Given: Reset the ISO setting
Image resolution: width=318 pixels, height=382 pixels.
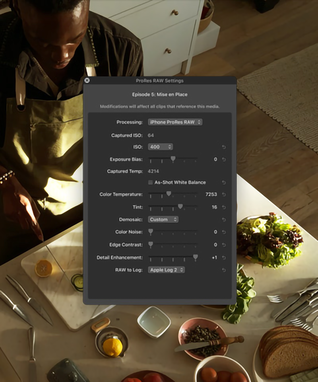Looking at the screenshot, I should click(x=224, y=147).
